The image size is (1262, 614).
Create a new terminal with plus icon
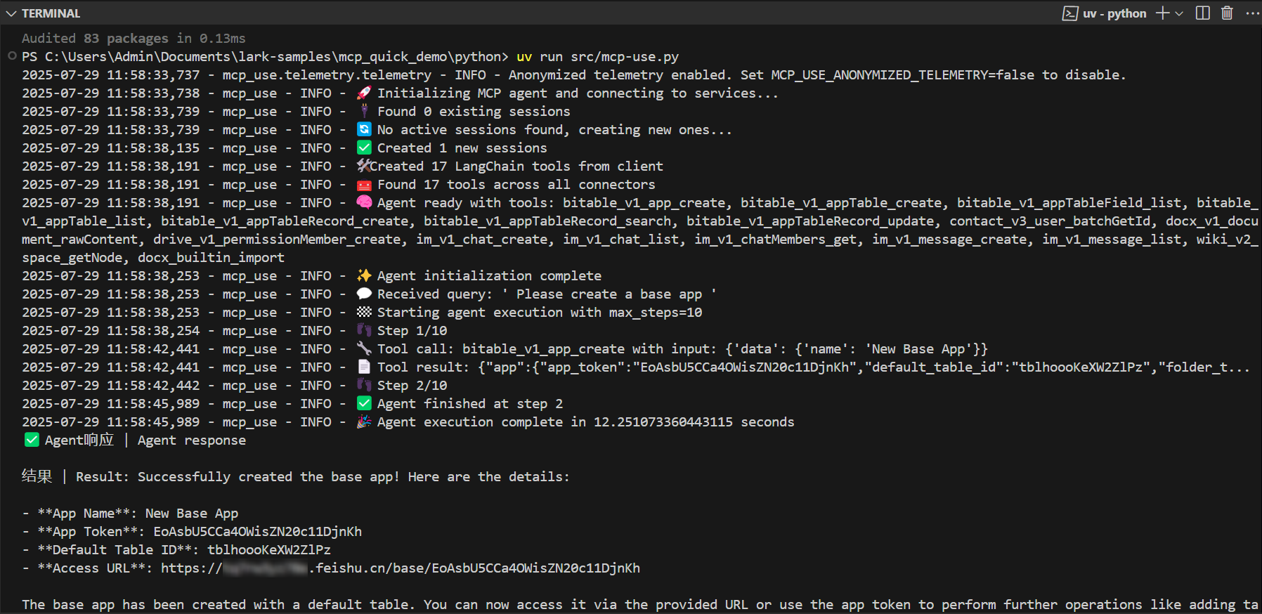tap(1162, 13)
